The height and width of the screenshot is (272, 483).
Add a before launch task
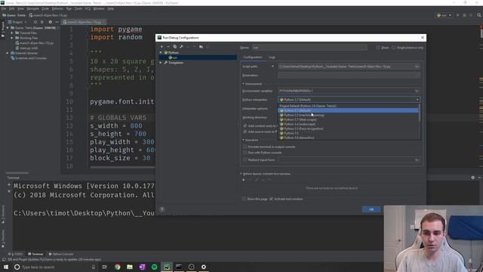(x=244, y=180)
